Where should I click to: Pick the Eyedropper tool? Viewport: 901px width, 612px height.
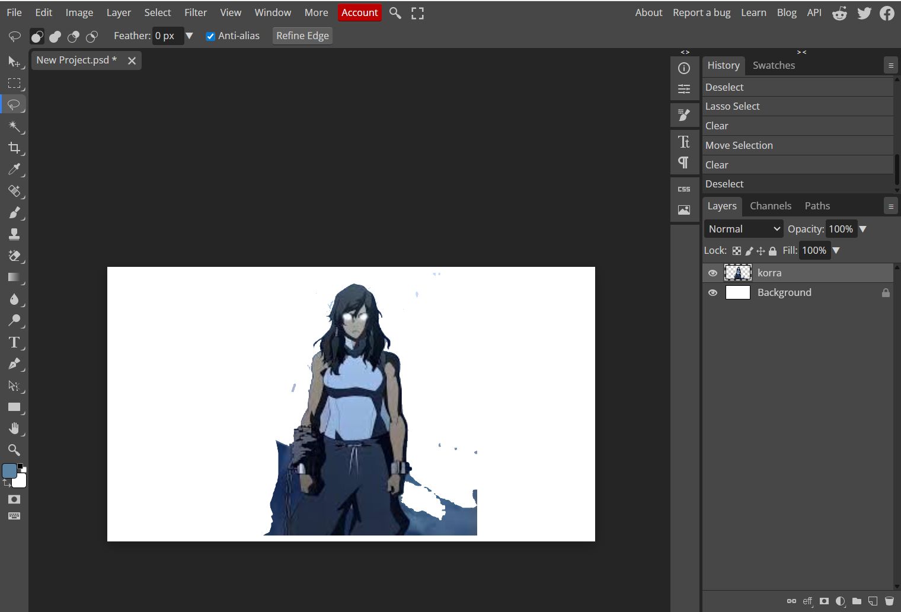point(15,170)
